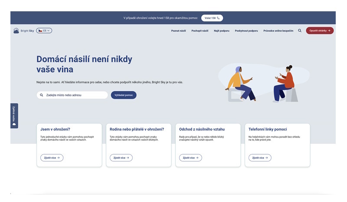Image resolution: width=347 pixels, height=202 pixels.
Task: Open the Jsem v ohrožení card heading
Action: [55, 129]
